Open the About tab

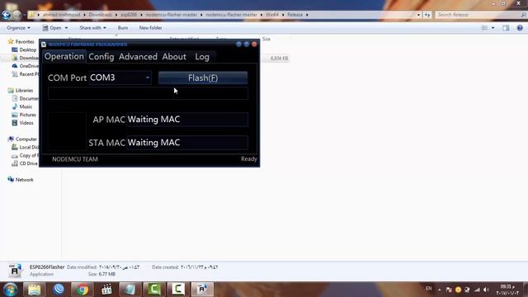click(x=174, y=57)
